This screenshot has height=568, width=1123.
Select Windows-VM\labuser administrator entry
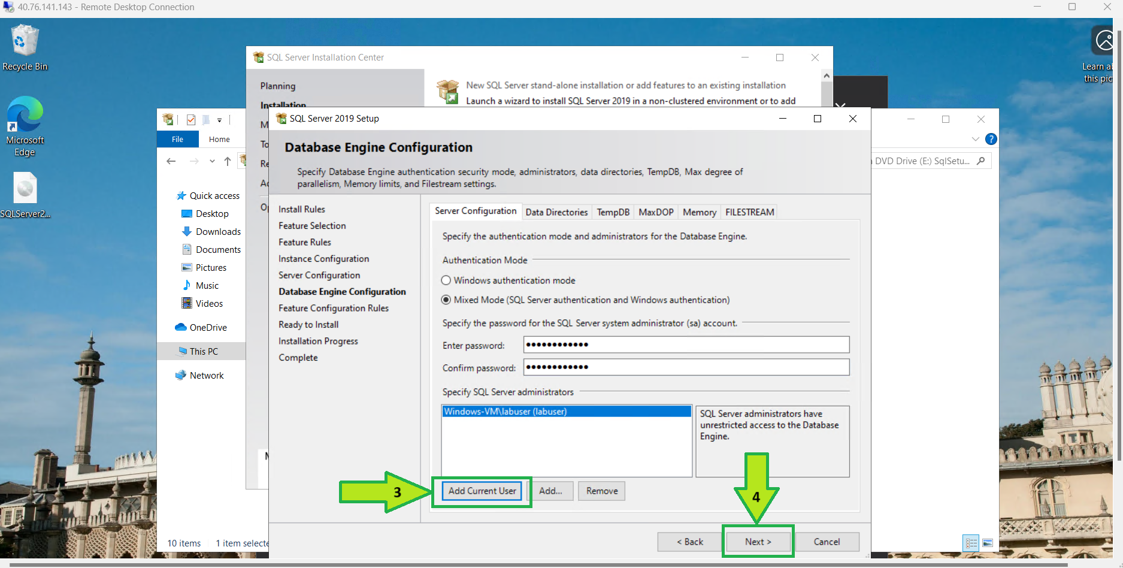pos(567,412)
